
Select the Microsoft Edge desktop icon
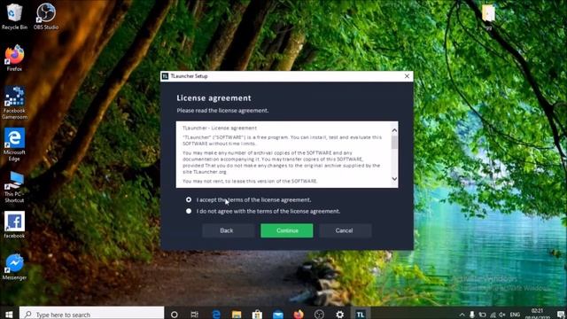[x=14, y=144]
